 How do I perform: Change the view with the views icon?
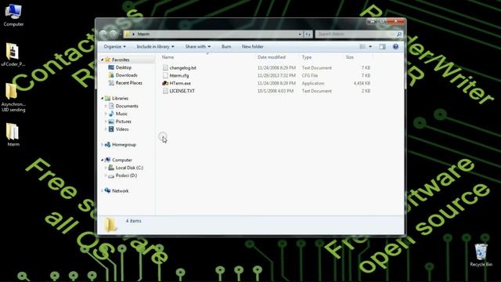(x=362, y=47)
